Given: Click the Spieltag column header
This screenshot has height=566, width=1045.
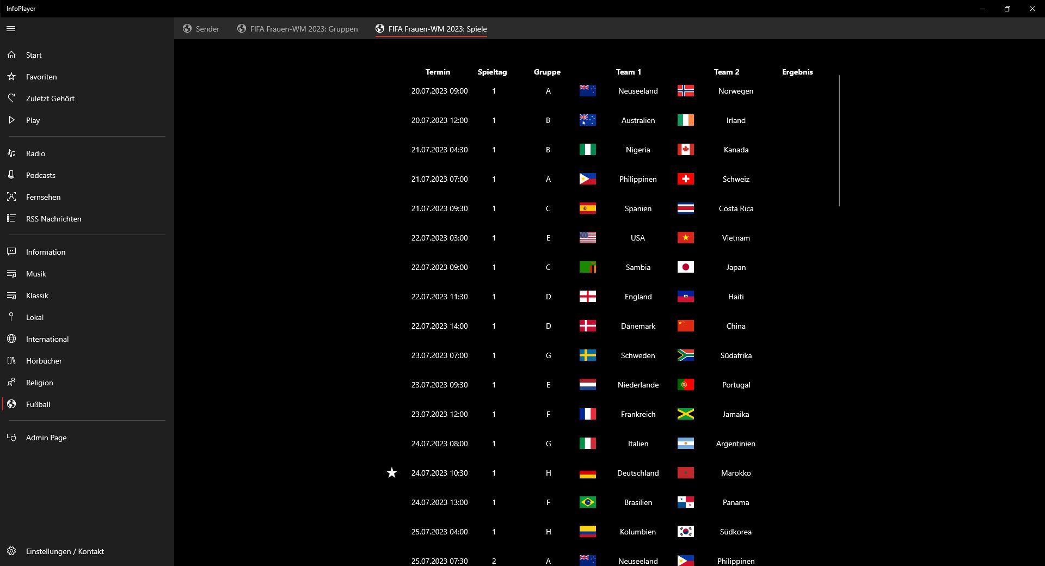Looking at the screenshot, I should [x=492, y=72].
